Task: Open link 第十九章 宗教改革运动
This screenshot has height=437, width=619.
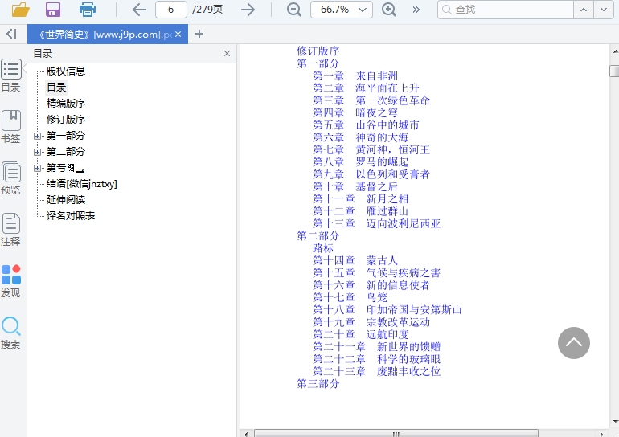Action: (371, 322)
